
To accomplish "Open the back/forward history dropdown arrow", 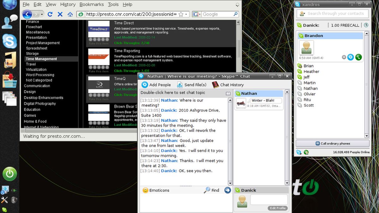I will click(x=42, y=14).
